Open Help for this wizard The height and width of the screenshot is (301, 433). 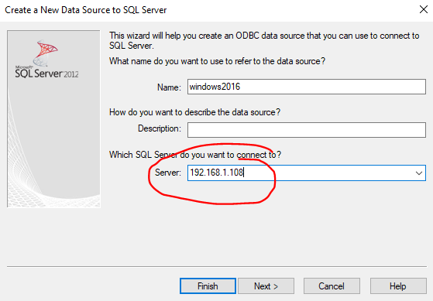coord(398,286)
